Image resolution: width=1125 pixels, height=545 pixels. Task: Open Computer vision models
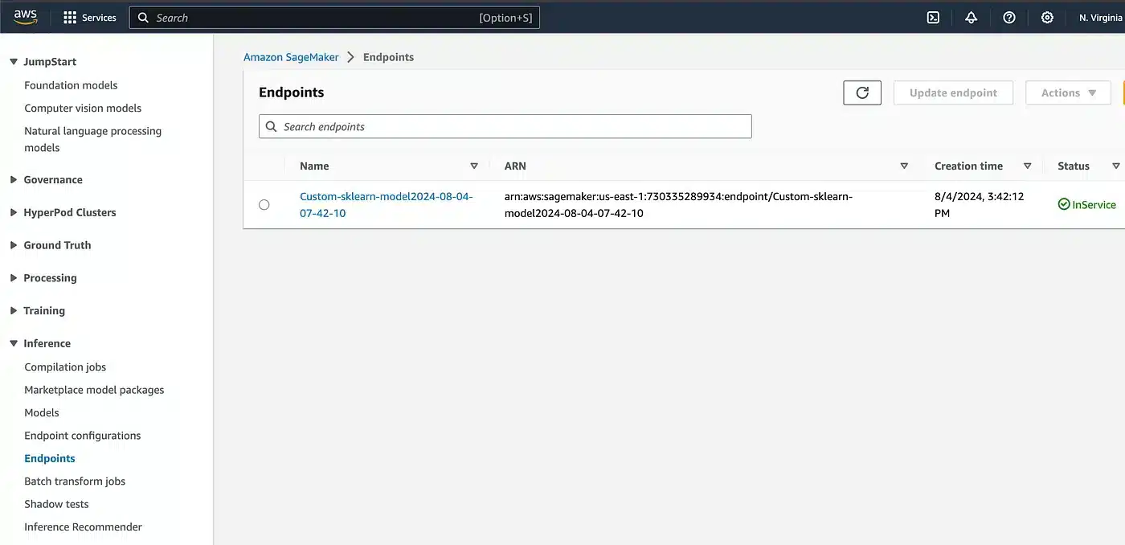(83, 109)
